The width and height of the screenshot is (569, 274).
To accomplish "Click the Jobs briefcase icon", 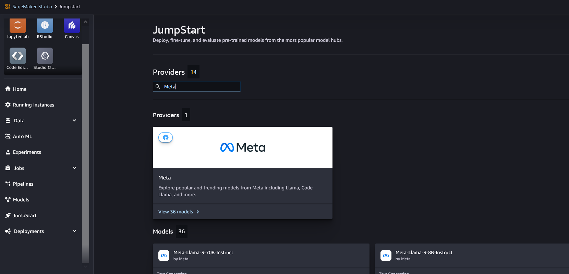I will click(x=8, y=168).
